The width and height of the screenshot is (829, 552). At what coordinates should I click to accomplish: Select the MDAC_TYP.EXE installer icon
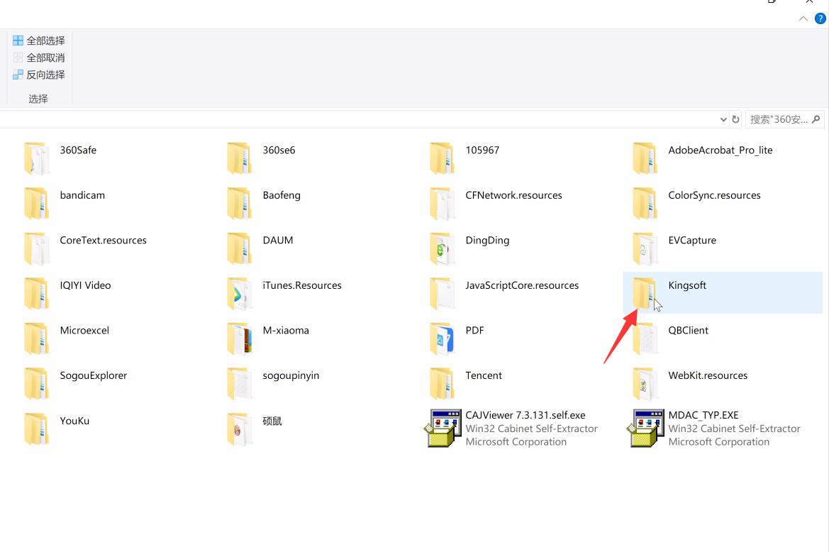(x=645, y=428)
